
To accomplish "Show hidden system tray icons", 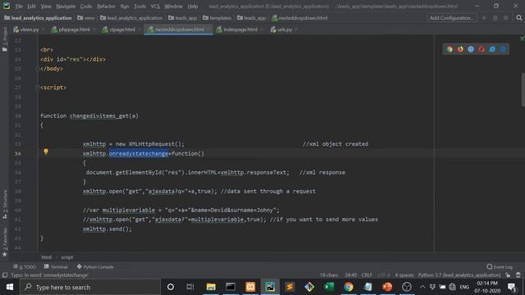I will [422, 287].
